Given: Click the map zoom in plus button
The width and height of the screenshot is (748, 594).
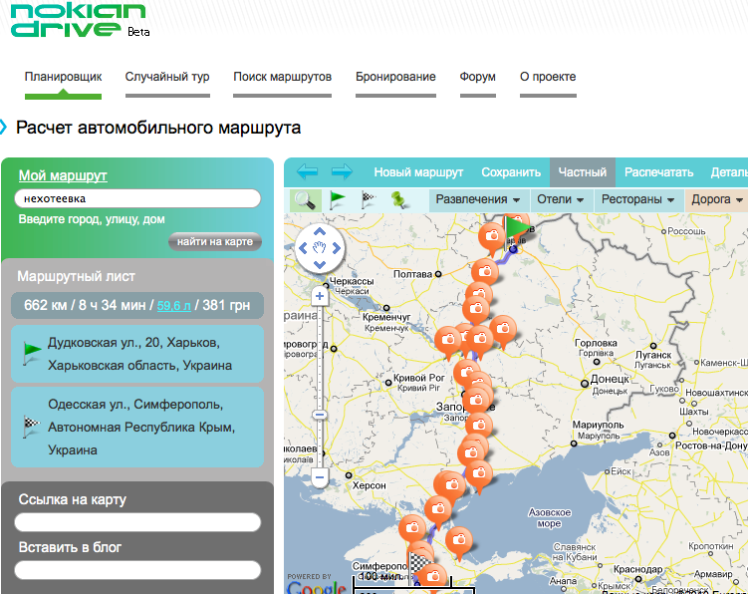Looking at the screenshot, I should tap(320, 296).
